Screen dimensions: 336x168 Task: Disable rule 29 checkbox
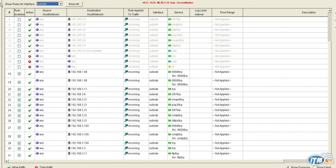point(19,143)
